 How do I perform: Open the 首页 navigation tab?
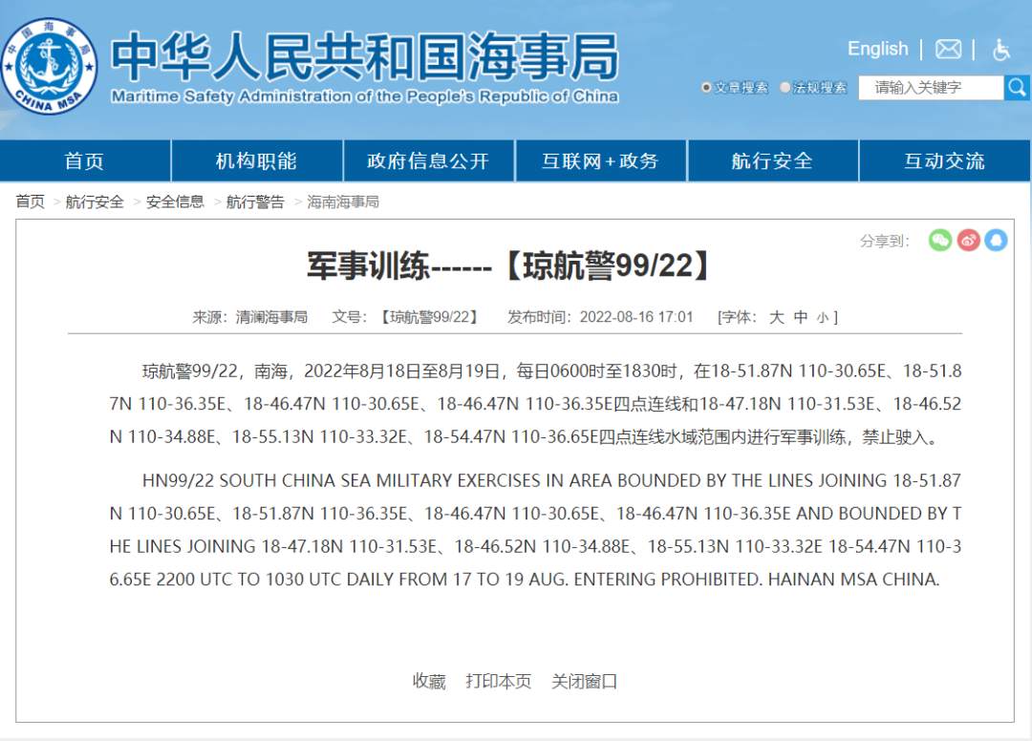[x=85, y=160]
